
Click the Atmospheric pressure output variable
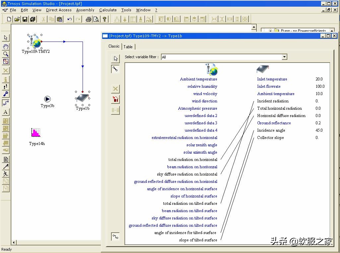point(198,108)
